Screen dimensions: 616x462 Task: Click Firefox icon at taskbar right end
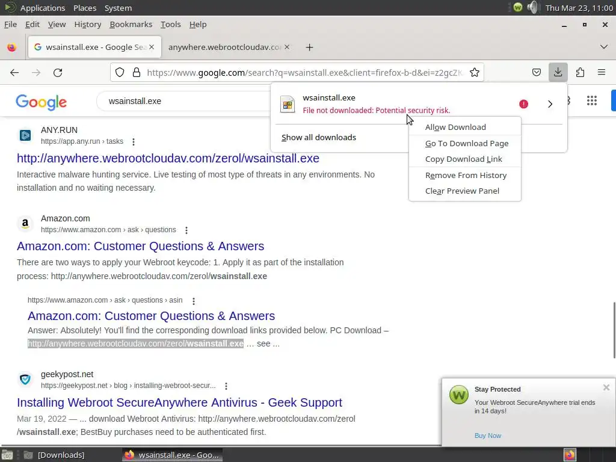[570, 455]
